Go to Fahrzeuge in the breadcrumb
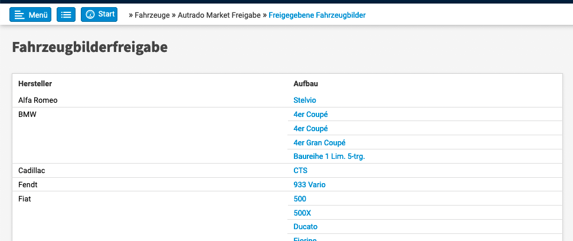 pyautogui.click(x=152, y=15)
